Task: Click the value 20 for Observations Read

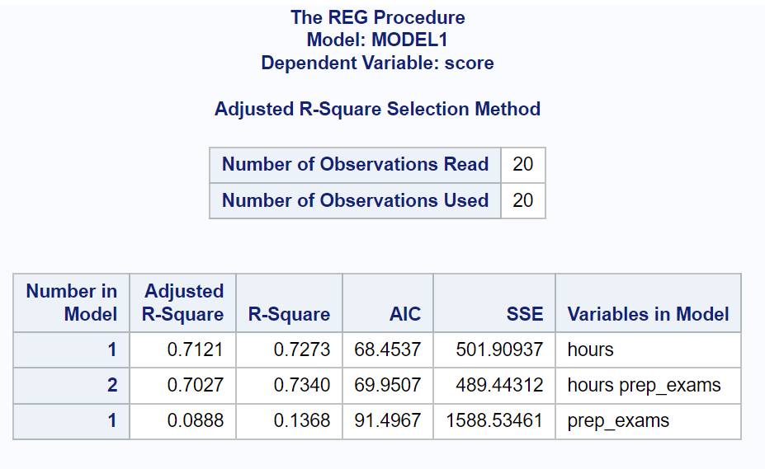Action: point(523,165)
